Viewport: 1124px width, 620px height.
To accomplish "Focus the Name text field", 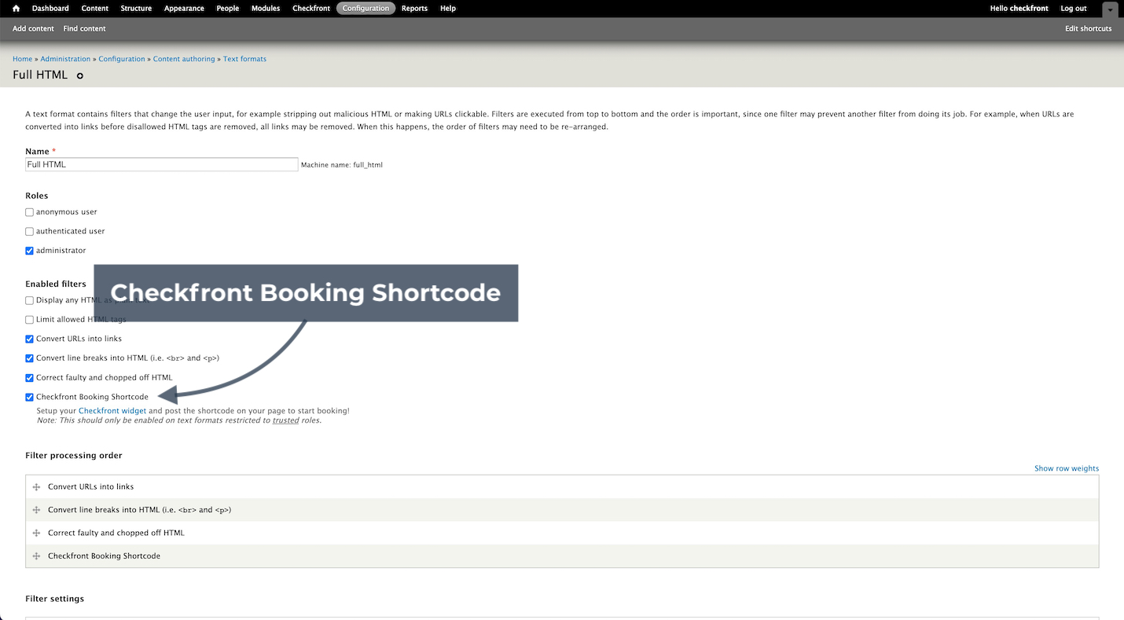I will coord(162,165).
